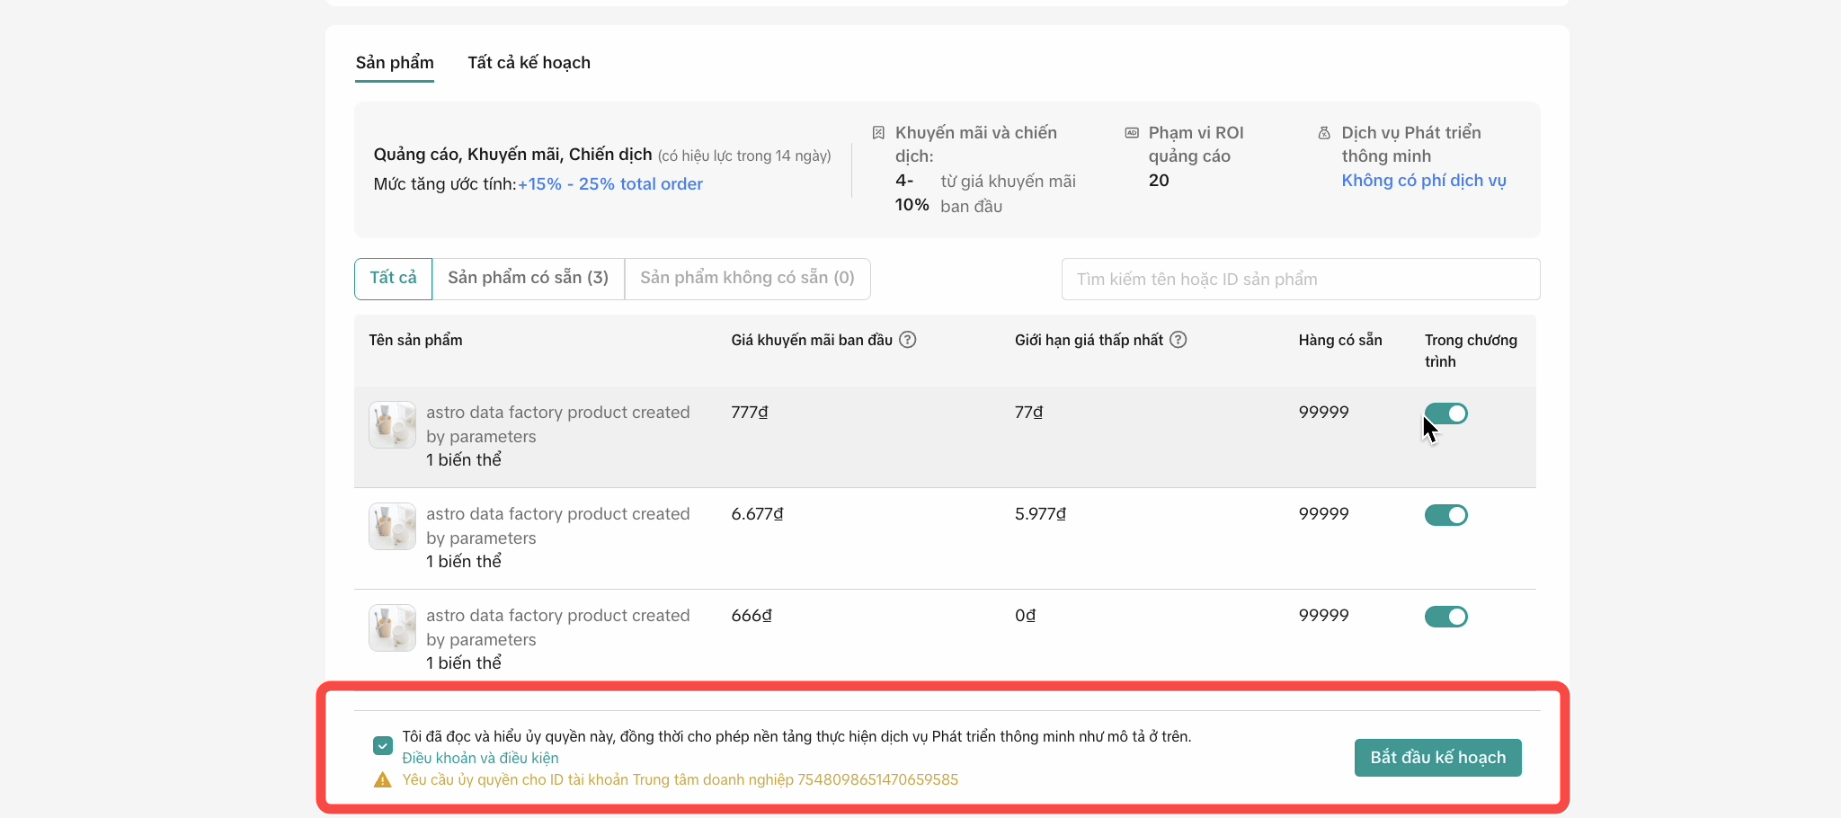Open thumbnail of the 6.677đ product
Image resolution: width=1841 pixels, height=818 pixels.
point(392,526)
